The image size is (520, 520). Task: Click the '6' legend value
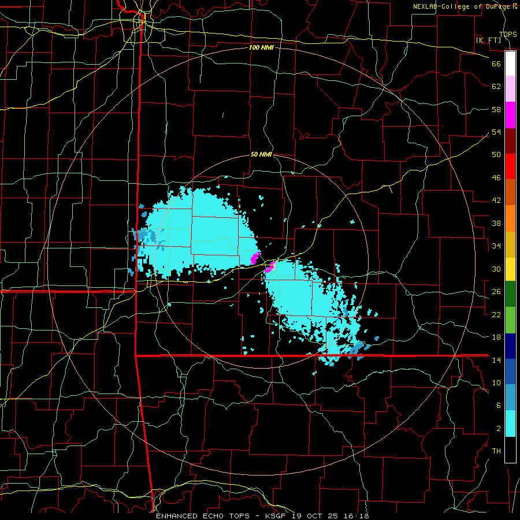point(498,405)
